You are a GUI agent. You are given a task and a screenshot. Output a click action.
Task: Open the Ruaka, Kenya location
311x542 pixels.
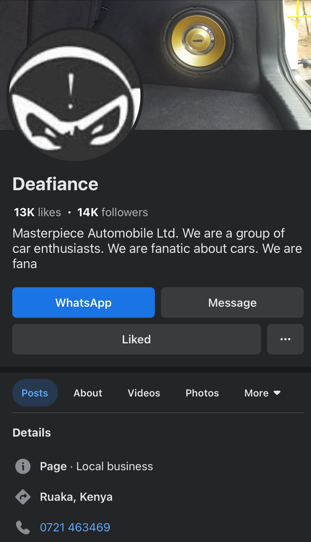[76, 497]
